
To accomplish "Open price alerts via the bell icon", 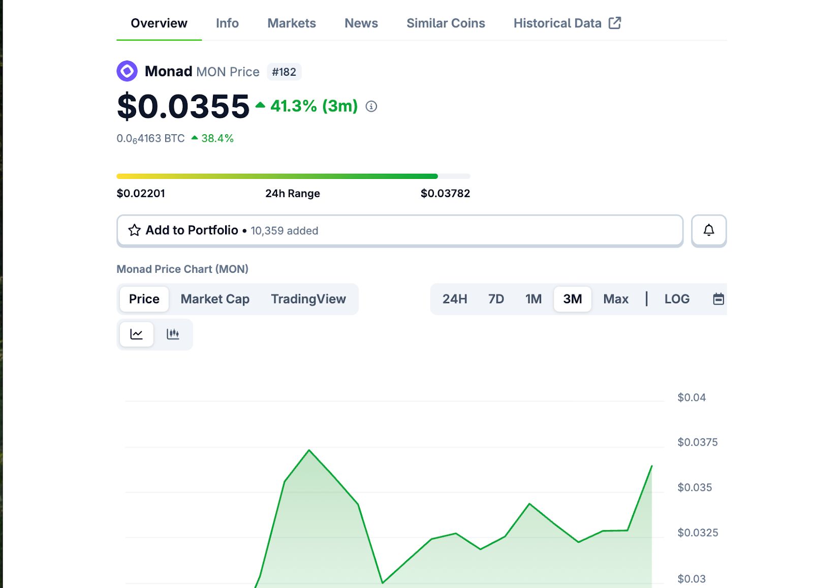I will (709, 230).
